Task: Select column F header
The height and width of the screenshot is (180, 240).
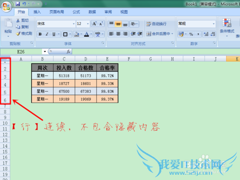Action: (129, 59)
